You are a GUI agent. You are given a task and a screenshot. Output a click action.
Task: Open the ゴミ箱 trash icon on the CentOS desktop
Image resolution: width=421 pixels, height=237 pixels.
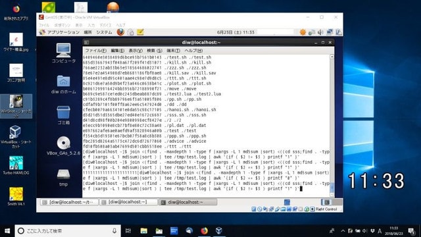64,115
